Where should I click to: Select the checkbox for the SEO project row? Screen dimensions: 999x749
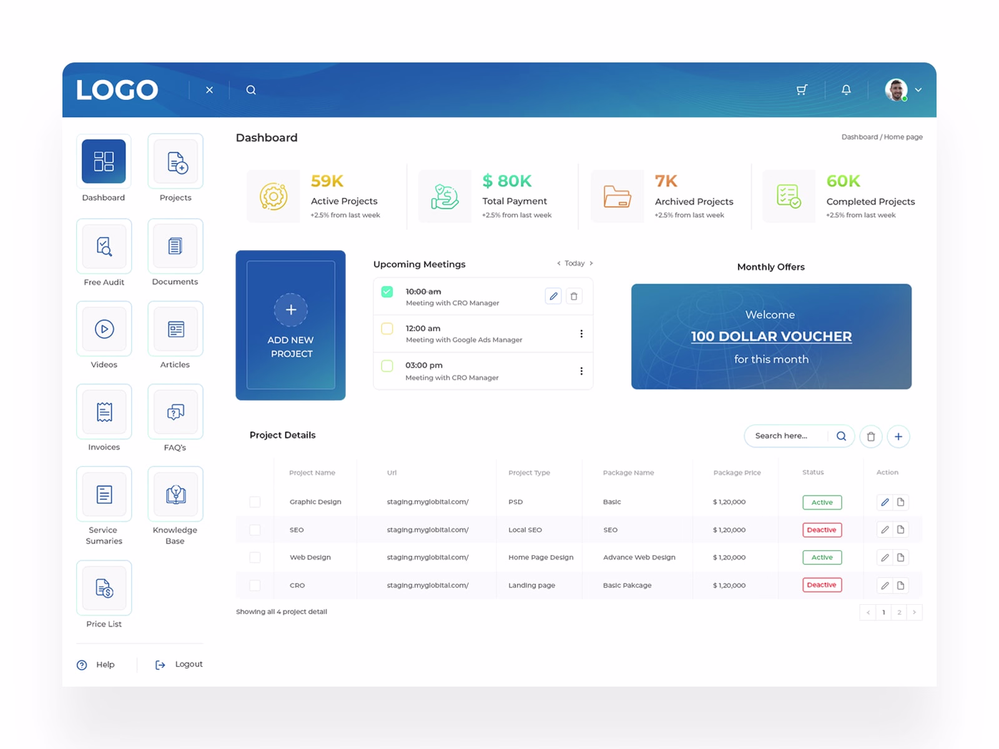point(255,529)
